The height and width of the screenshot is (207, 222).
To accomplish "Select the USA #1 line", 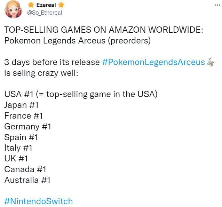I will pos(81,94).
